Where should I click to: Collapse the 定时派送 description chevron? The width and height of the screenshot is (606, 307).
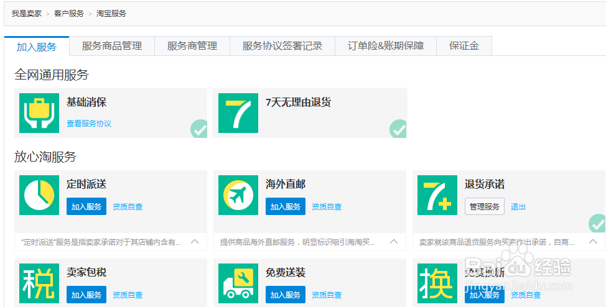(195, 242)
